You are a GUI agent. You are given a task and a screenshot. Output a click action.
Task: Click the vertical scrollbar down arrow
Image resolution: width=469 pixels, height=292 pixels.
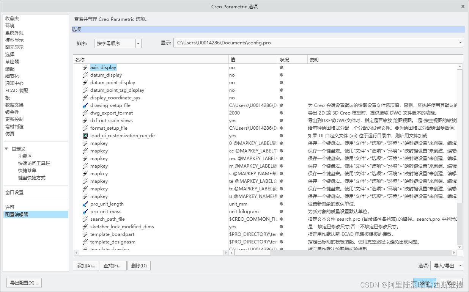[x=460, y=247]
